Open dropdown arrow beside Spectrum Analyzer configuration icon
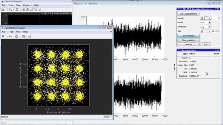The image size is (223, 125). pyautogui.click(x=6, y=10)
